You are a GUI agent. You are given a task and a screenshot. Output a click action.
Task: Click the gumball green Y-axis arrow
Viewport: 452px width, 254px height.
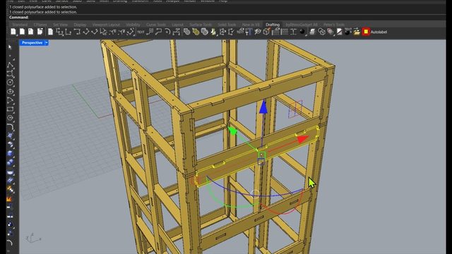232,131
